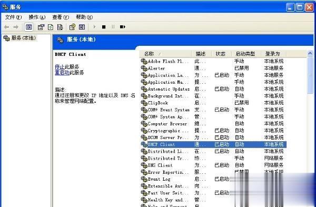The height and width of the screenshot is (207, 316).
Task: Select the DCOM Server Pr... service name
Action: (x=168, y=137)
